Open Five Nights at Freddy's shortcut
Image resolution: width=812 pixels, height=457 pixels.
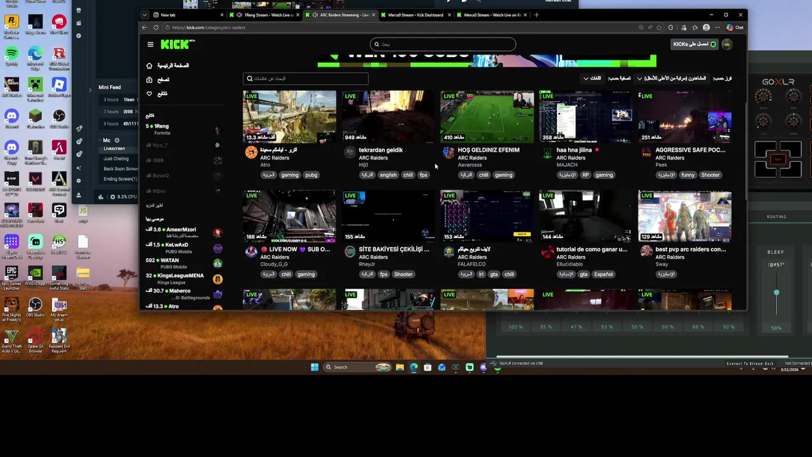[11, 308]
